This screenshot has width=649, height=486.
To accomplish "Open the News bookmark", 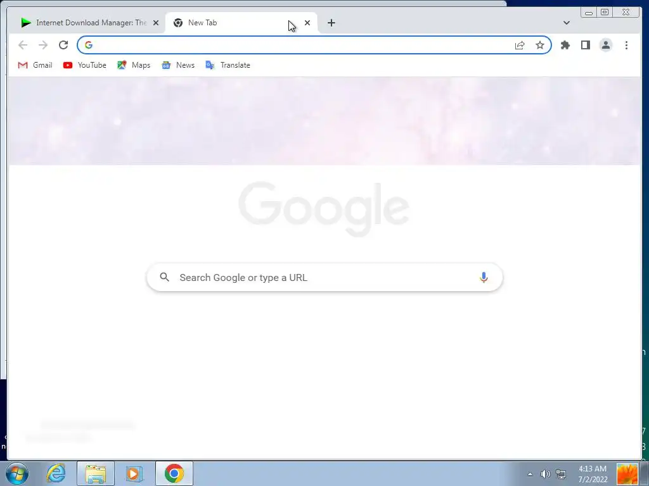I will pyautogui.click(x=178, y=65).
